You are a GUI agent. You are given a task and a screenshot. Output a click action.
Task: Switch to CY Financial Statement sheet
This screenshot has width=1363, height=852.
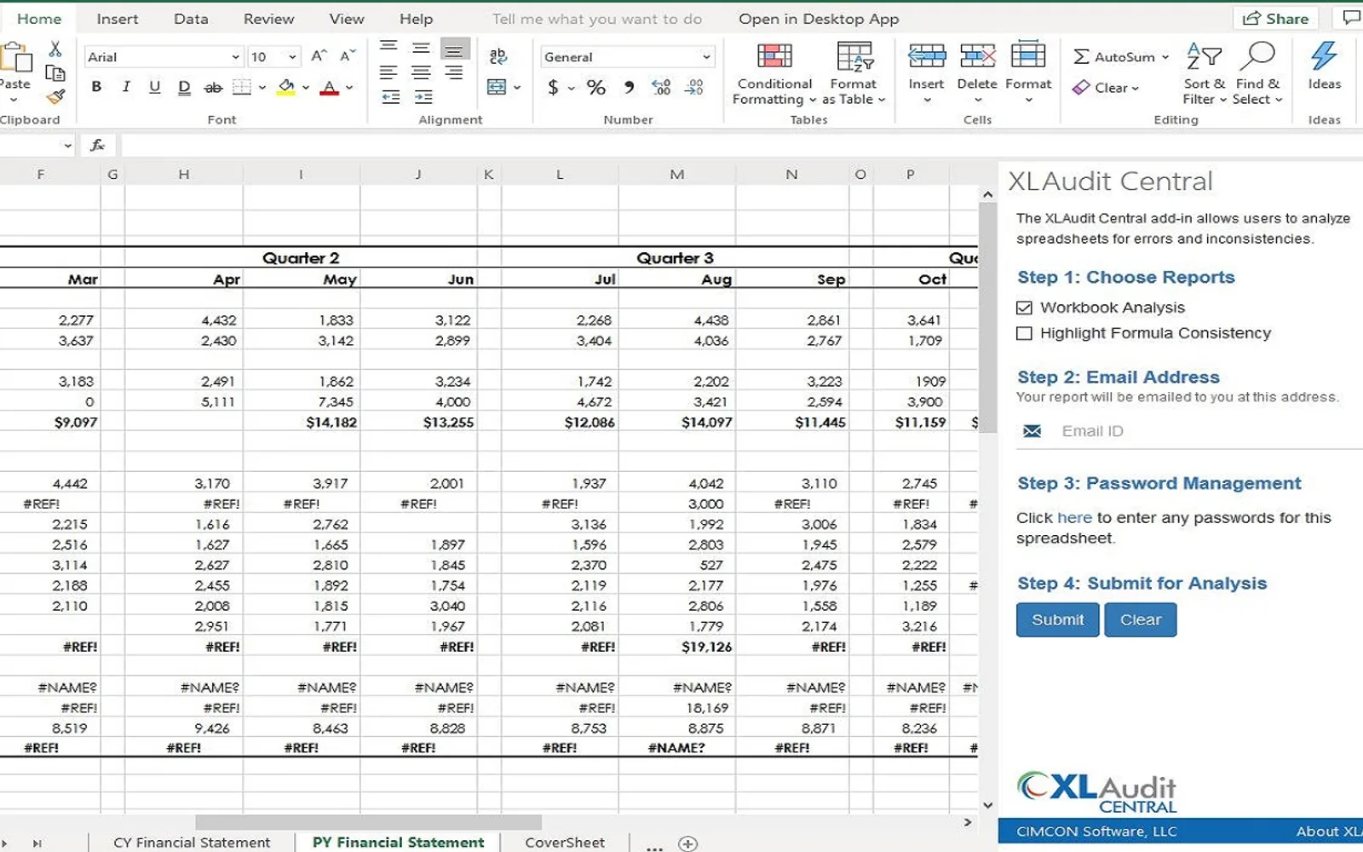coord(192,843)
